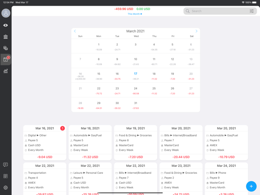Focus the Search input field

tap(220, 11)
